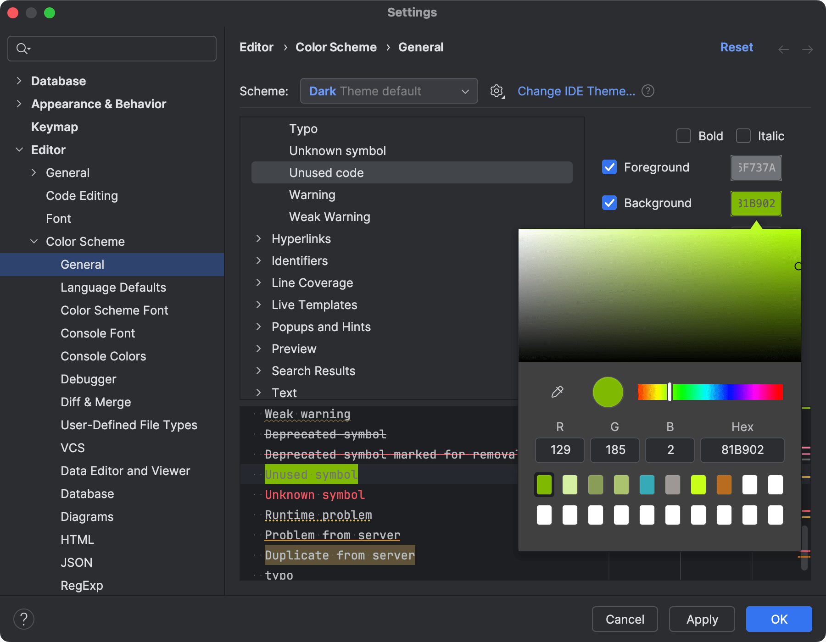Click the forward navigation arrow
Viewport: 826px width, 642px height.
pyautogui.click(x=807, y=49)
